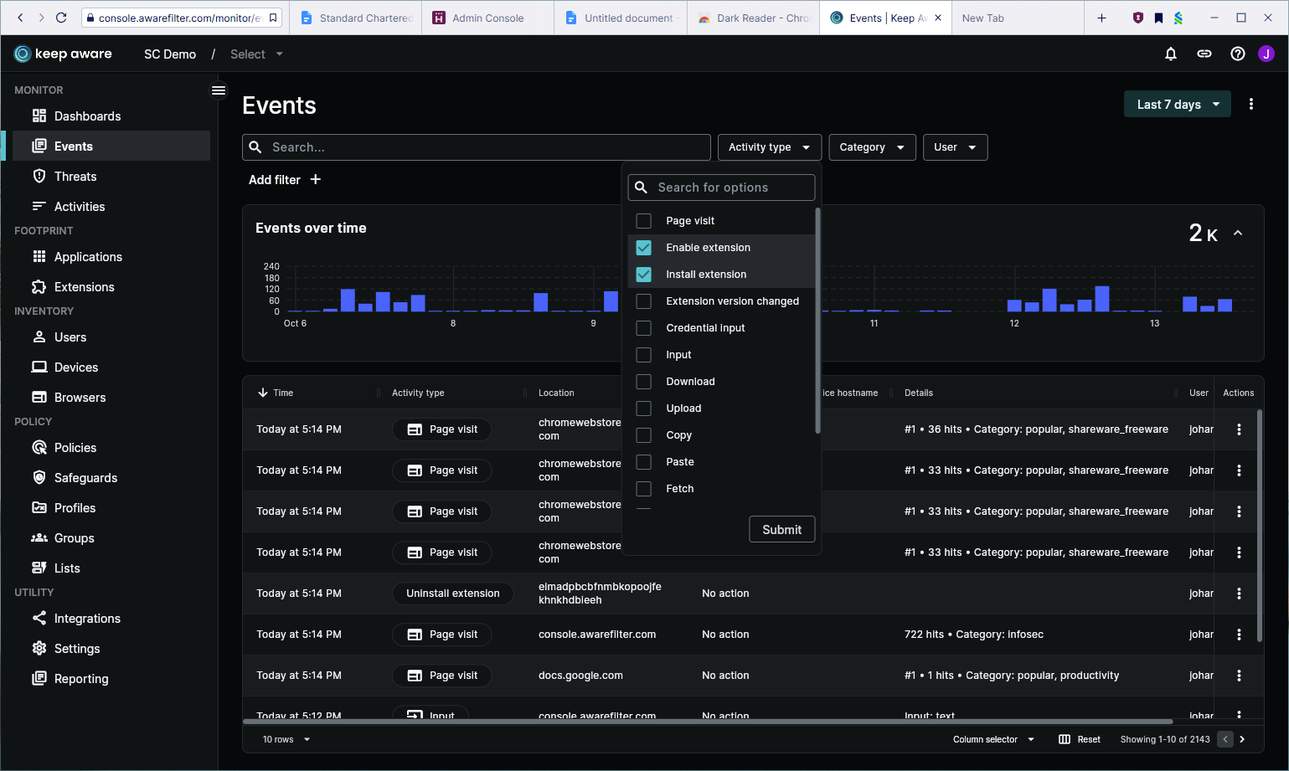Change the 10 rows per page dropdown
This screenshot has width=1289, height=771.
pos(286,739)
